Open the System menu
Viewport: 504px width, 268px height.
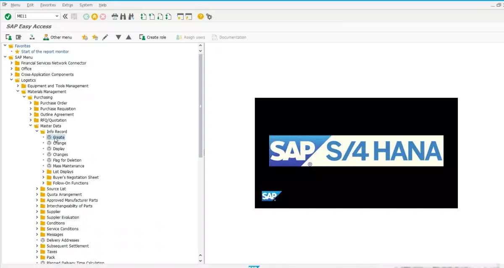pyautogui.click(x=86, y=5)
